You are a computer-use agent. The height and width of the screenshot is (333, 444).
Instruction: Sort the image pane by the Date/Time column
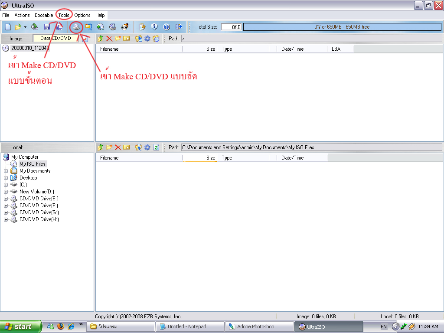[x=302, y=49]
